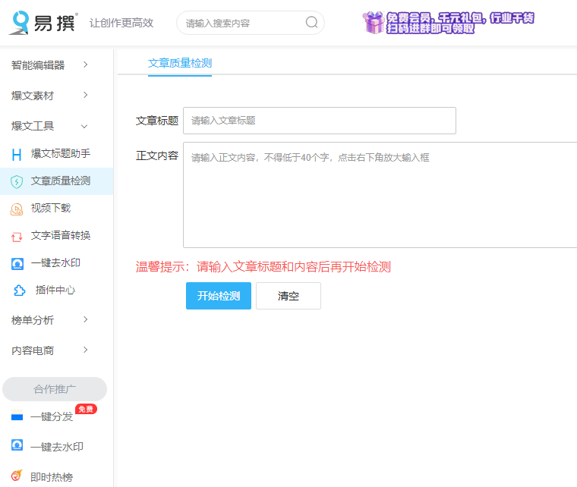Click the shield icon for 文章质量检测
The width and height of the screenshot is (577, 487).
coord(17,181)
